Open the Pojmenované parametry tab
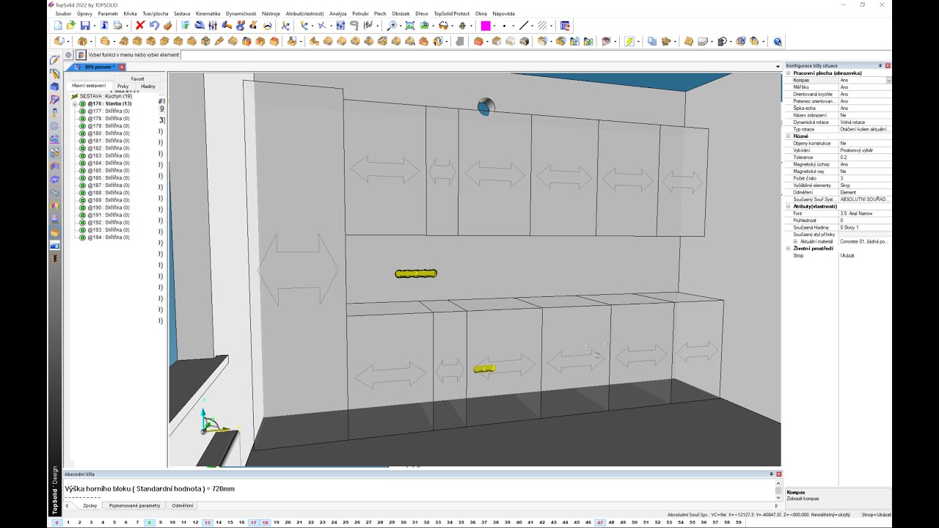Image resolution: width=939 pixels, height=528 pixels. click(x=134, y=505)
